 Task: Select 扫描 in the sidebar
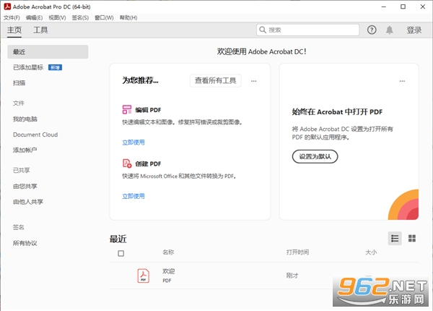pos(19,82)
